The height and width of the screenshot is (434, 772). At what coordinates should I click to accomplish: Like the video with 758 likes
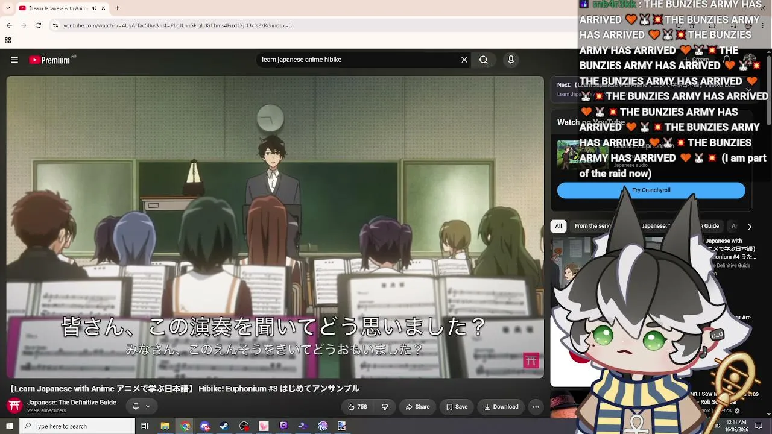358,407
